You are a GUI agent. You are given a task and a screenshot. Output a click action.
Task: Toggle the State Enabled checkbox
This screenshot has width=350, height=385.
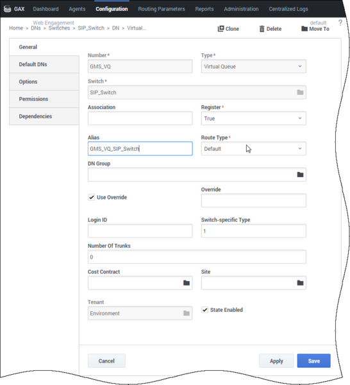pyautogui.click(x=204, y=310)
